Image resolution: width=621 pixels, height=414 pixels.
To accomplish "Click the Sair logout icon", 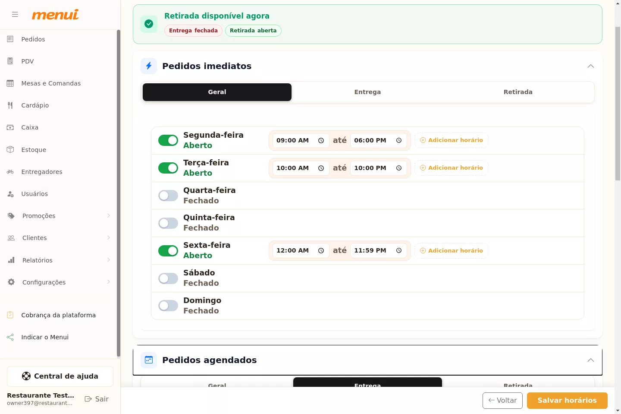I will tap(88, 399).
